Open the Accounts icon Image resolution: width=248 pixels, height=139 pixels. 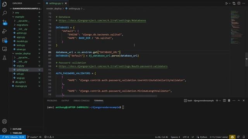click(4, 121)
